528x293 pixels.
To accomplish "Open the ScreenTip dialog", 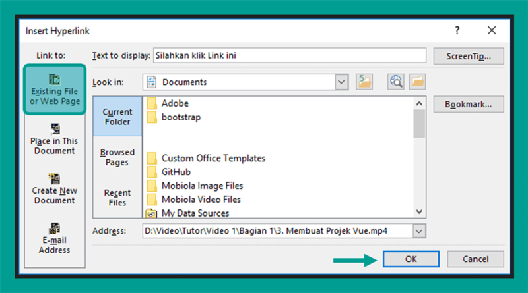I will pos(469,56).
